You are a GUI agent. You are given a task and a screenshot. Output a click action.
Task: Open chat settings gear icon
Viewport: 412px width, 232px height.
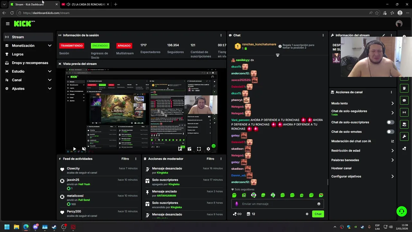pyautogui.click(x=307, y=214)
